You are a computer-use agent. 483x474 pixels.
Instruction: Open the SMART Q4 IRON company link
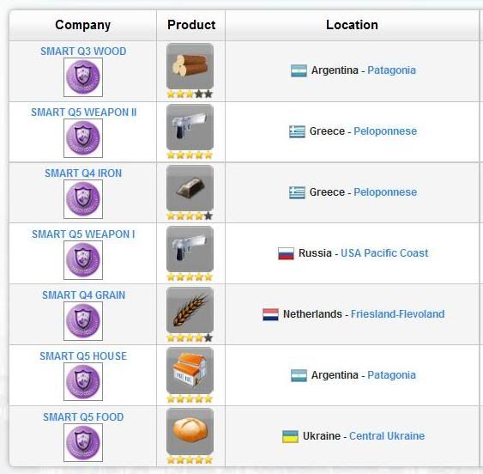tap(83, 173)
